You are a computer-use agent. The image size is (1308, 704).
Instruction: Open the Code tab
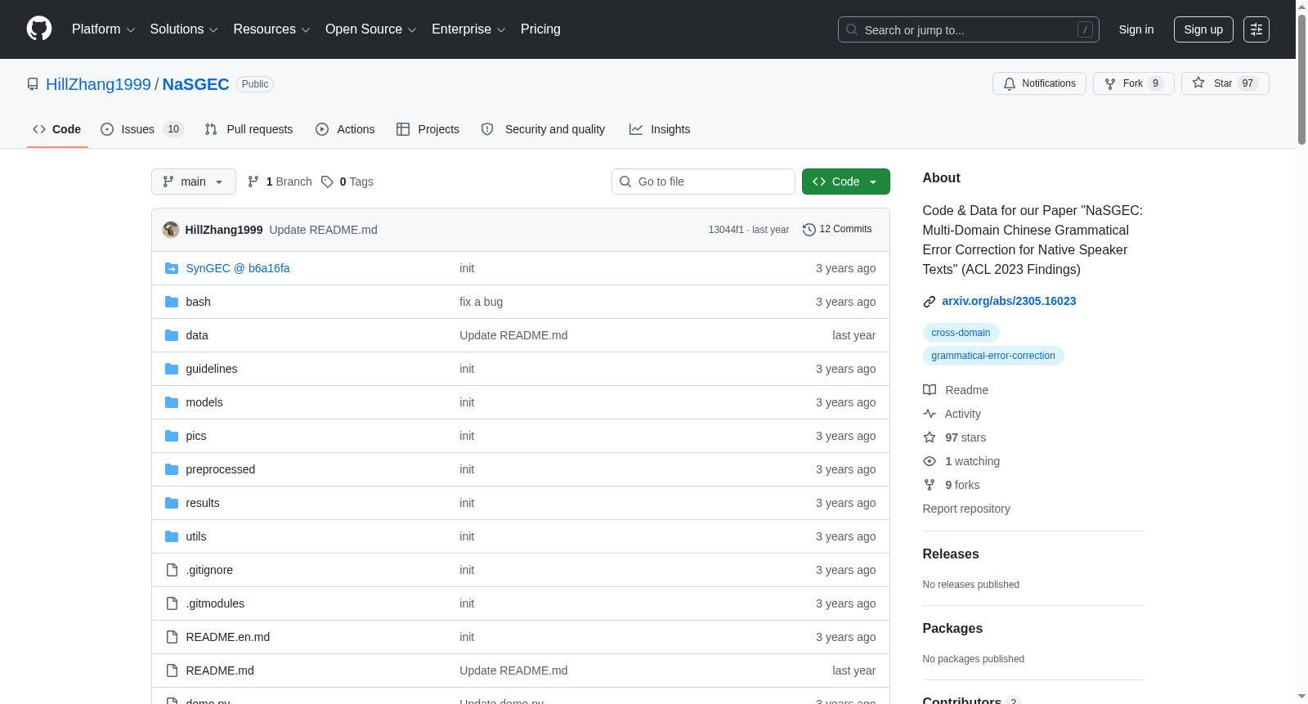57,129
